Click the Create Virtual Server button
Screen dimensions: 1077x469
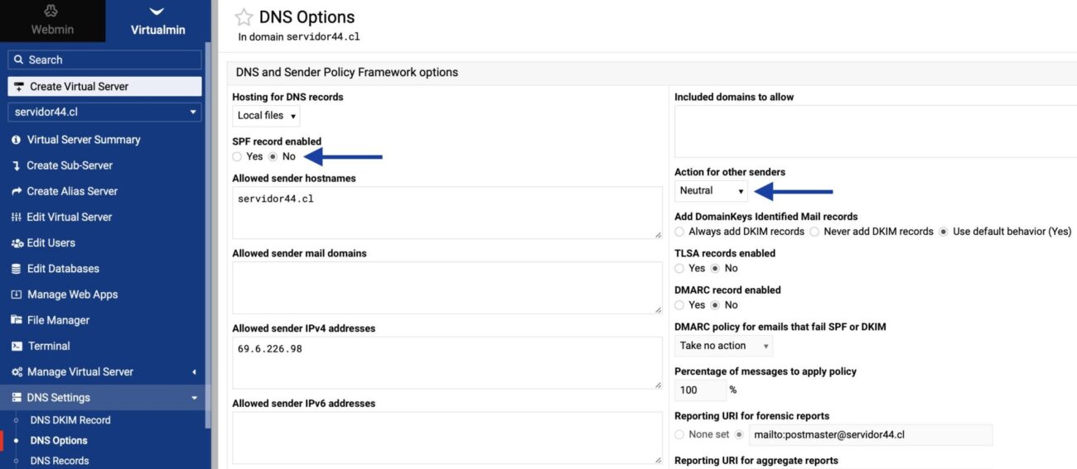(x=104, y=86)
